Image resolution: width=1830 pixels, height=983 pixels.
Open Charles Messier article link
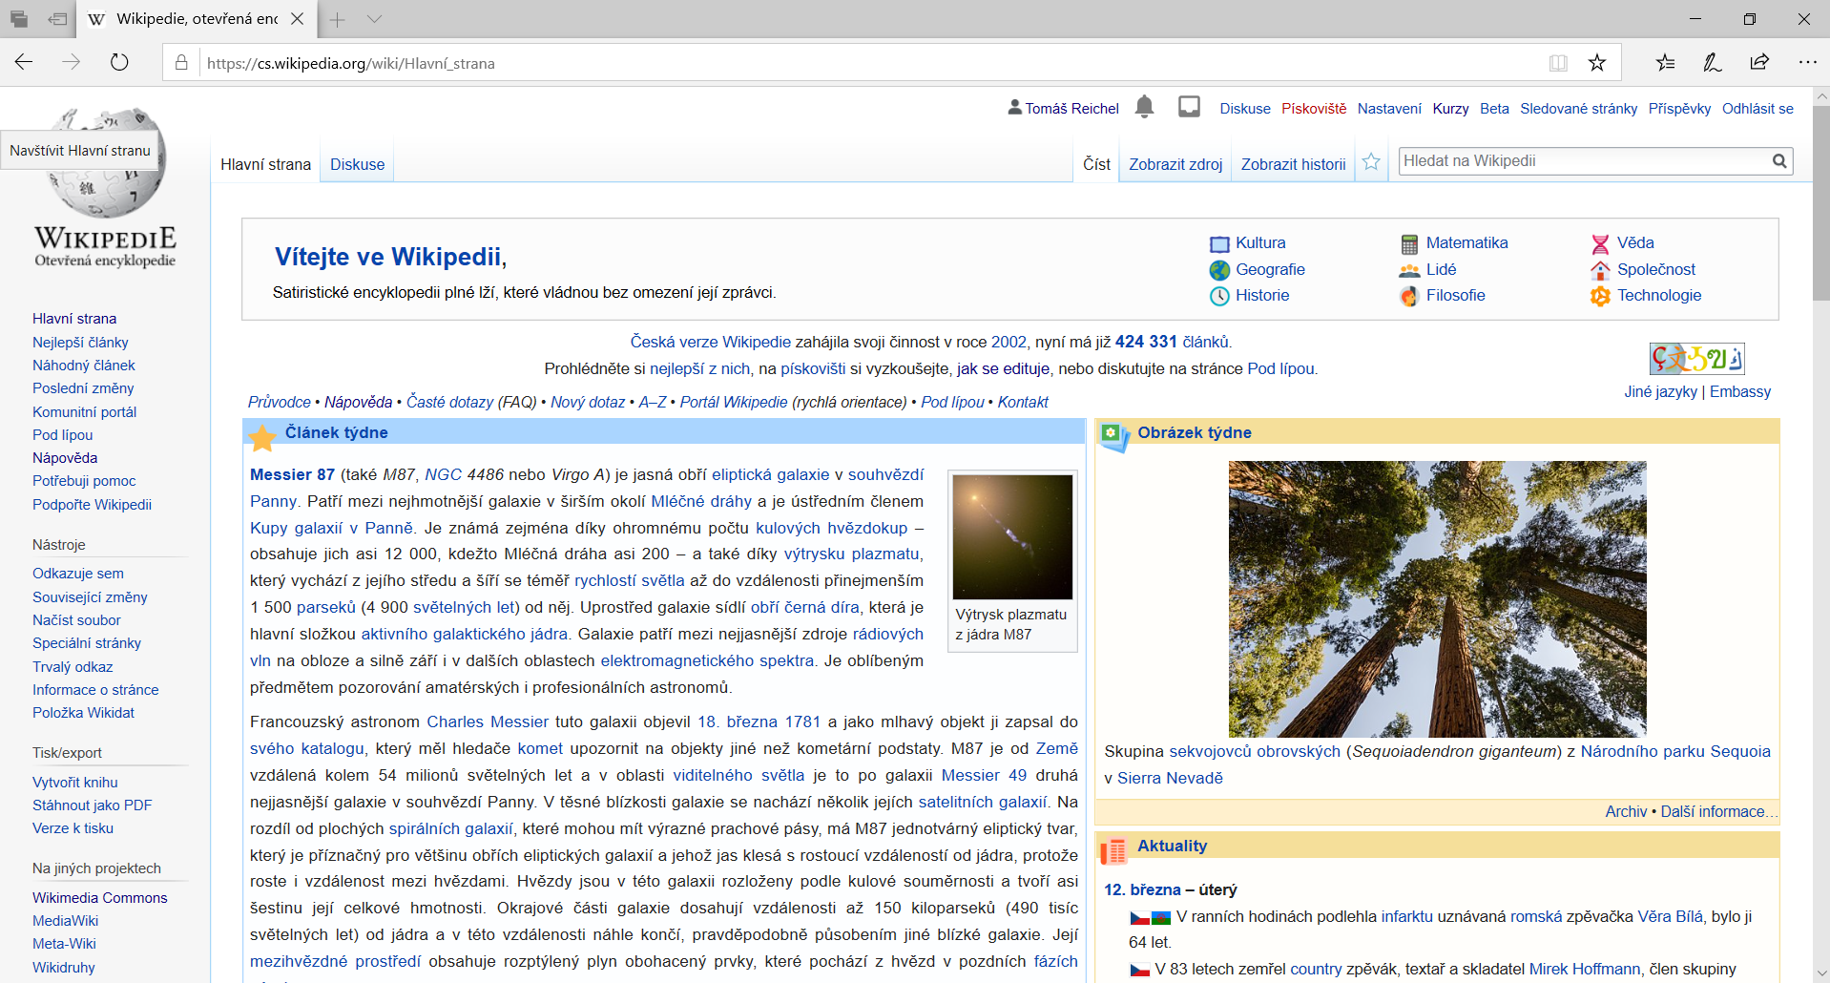488,722
